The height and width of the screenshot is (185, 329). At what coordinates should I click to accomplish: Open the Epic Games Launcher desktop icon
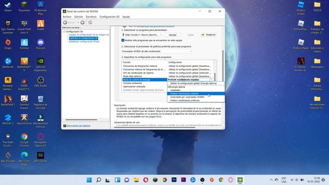point(8,27)
